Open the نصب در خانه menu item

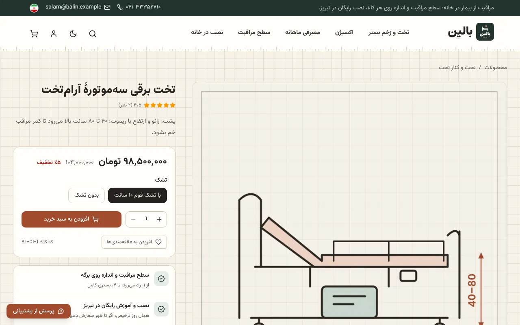pos(207,32)
